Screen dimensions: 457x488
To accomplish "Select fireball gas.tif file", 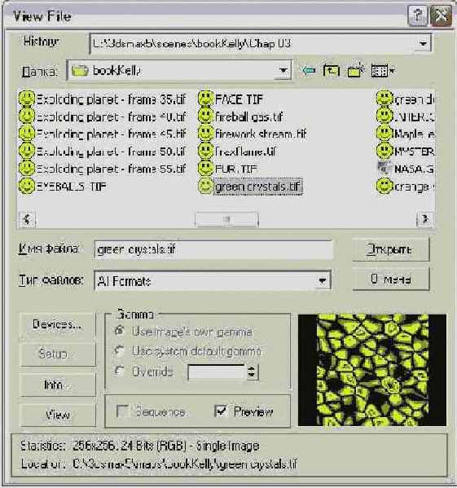I will point(248,117).
